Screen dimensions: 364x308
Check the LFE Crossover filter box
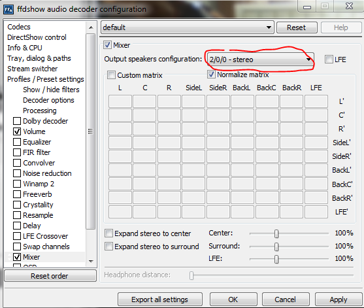coord(17,236)
